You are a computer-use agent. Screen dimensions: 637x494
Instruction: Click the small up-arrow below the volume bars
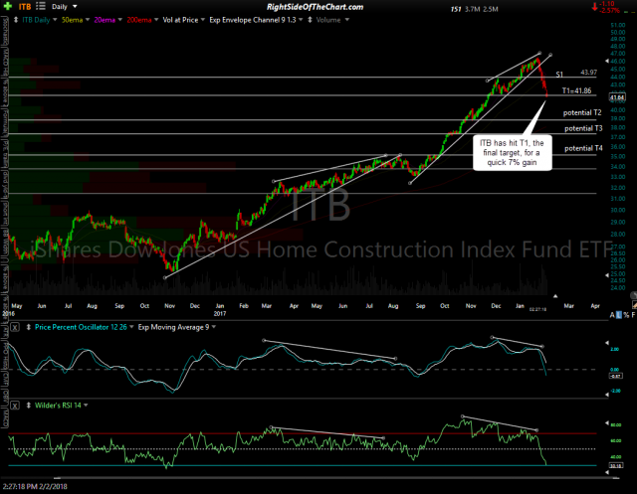pyautogui.click(x=555, y=296)
